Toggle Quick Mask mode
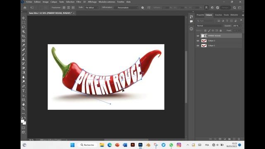Viewport: 265px width, 149px height. 24,128
